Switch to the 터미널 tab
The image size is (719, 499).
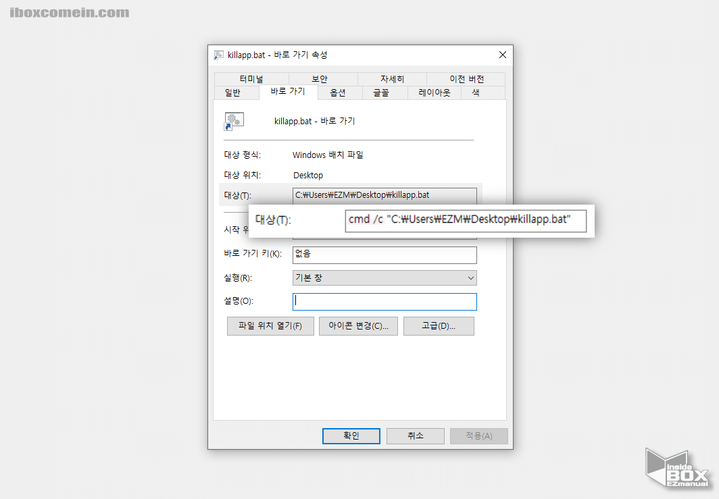click(x=251, y=78)
